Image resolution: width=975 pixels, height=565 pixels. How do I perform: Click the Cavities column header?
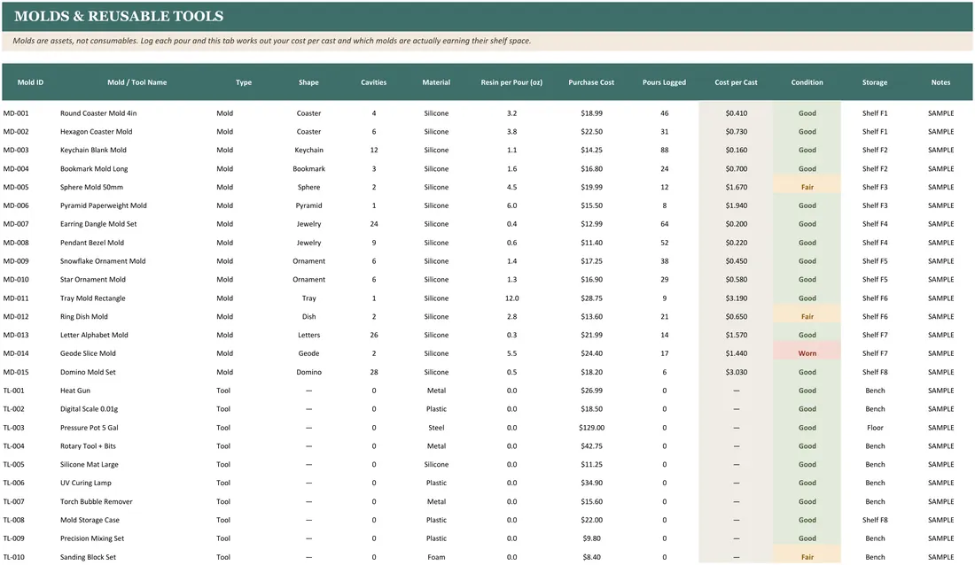pyautogui.click(x=374, y=82)
